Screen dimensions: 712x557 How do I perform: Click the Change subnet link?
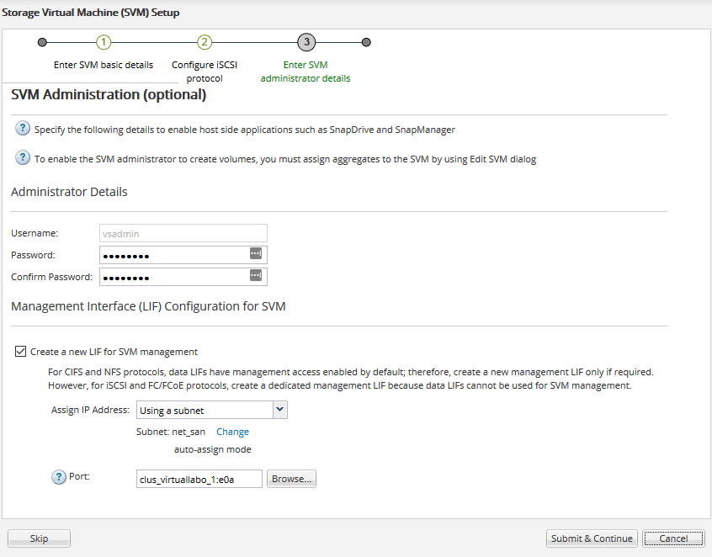pos(232,432)
